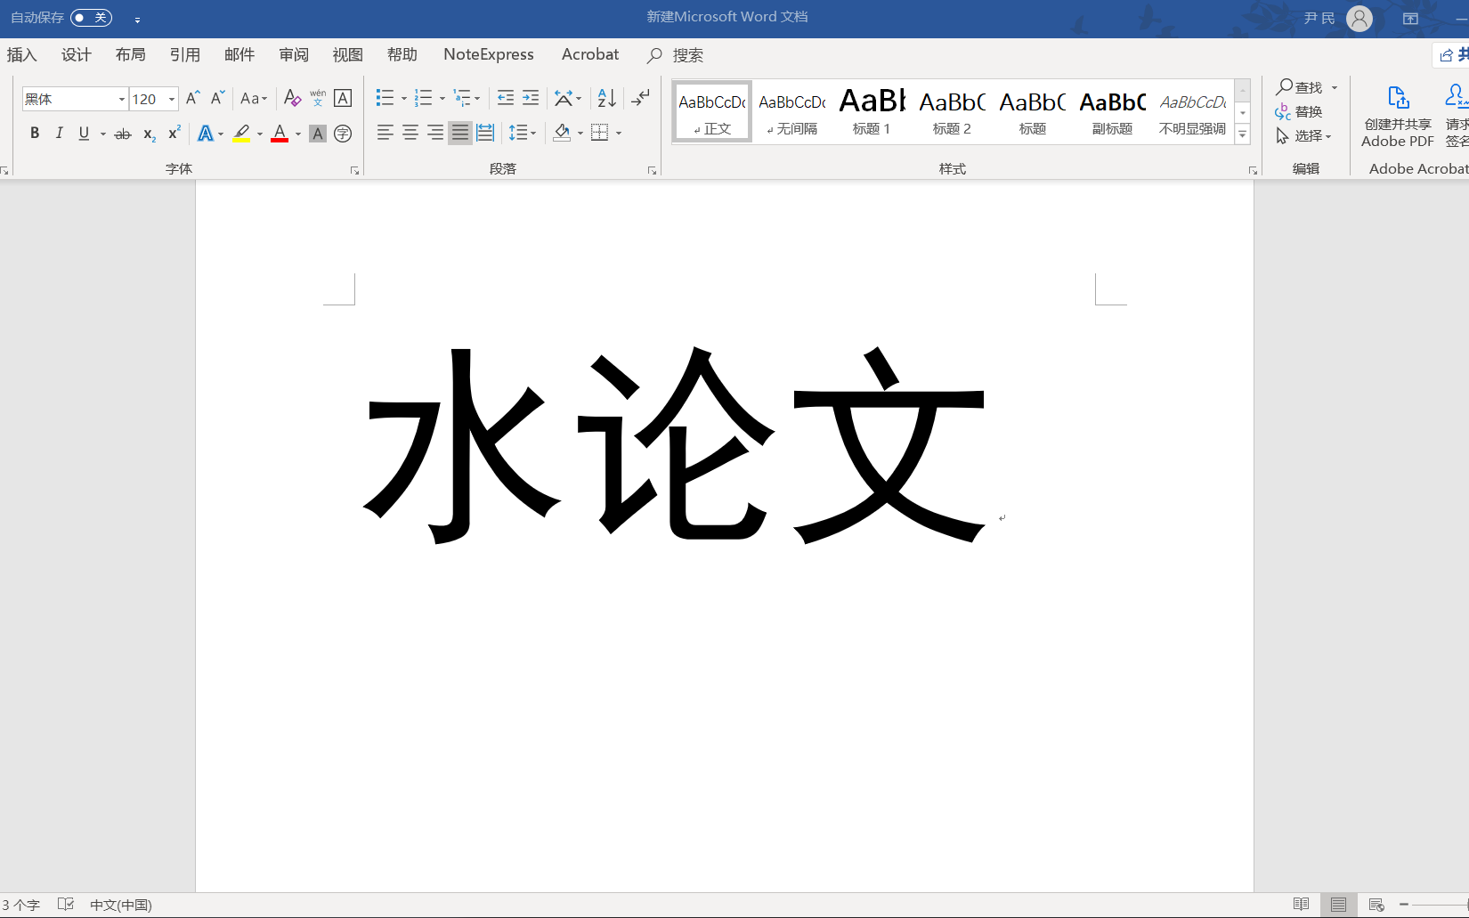Open the 布局 tab
Image resolution: width=1469 pixels, height=918 pixels.
[130, 55]
